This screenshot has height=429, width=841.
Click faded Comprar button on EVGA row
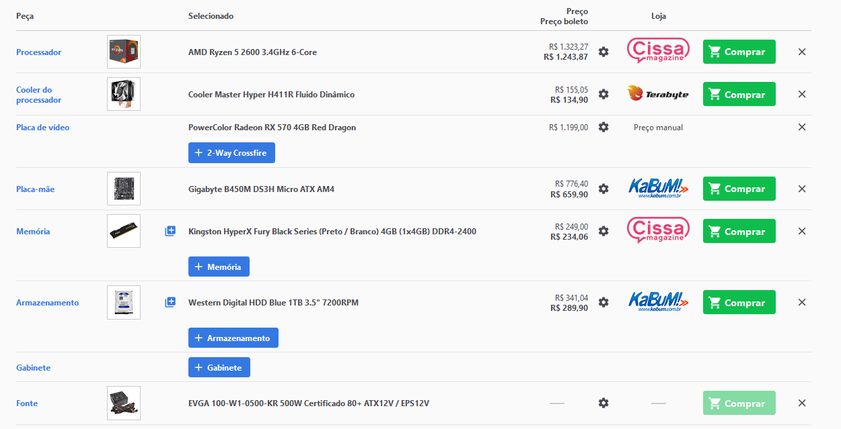[x=739, y=403]
